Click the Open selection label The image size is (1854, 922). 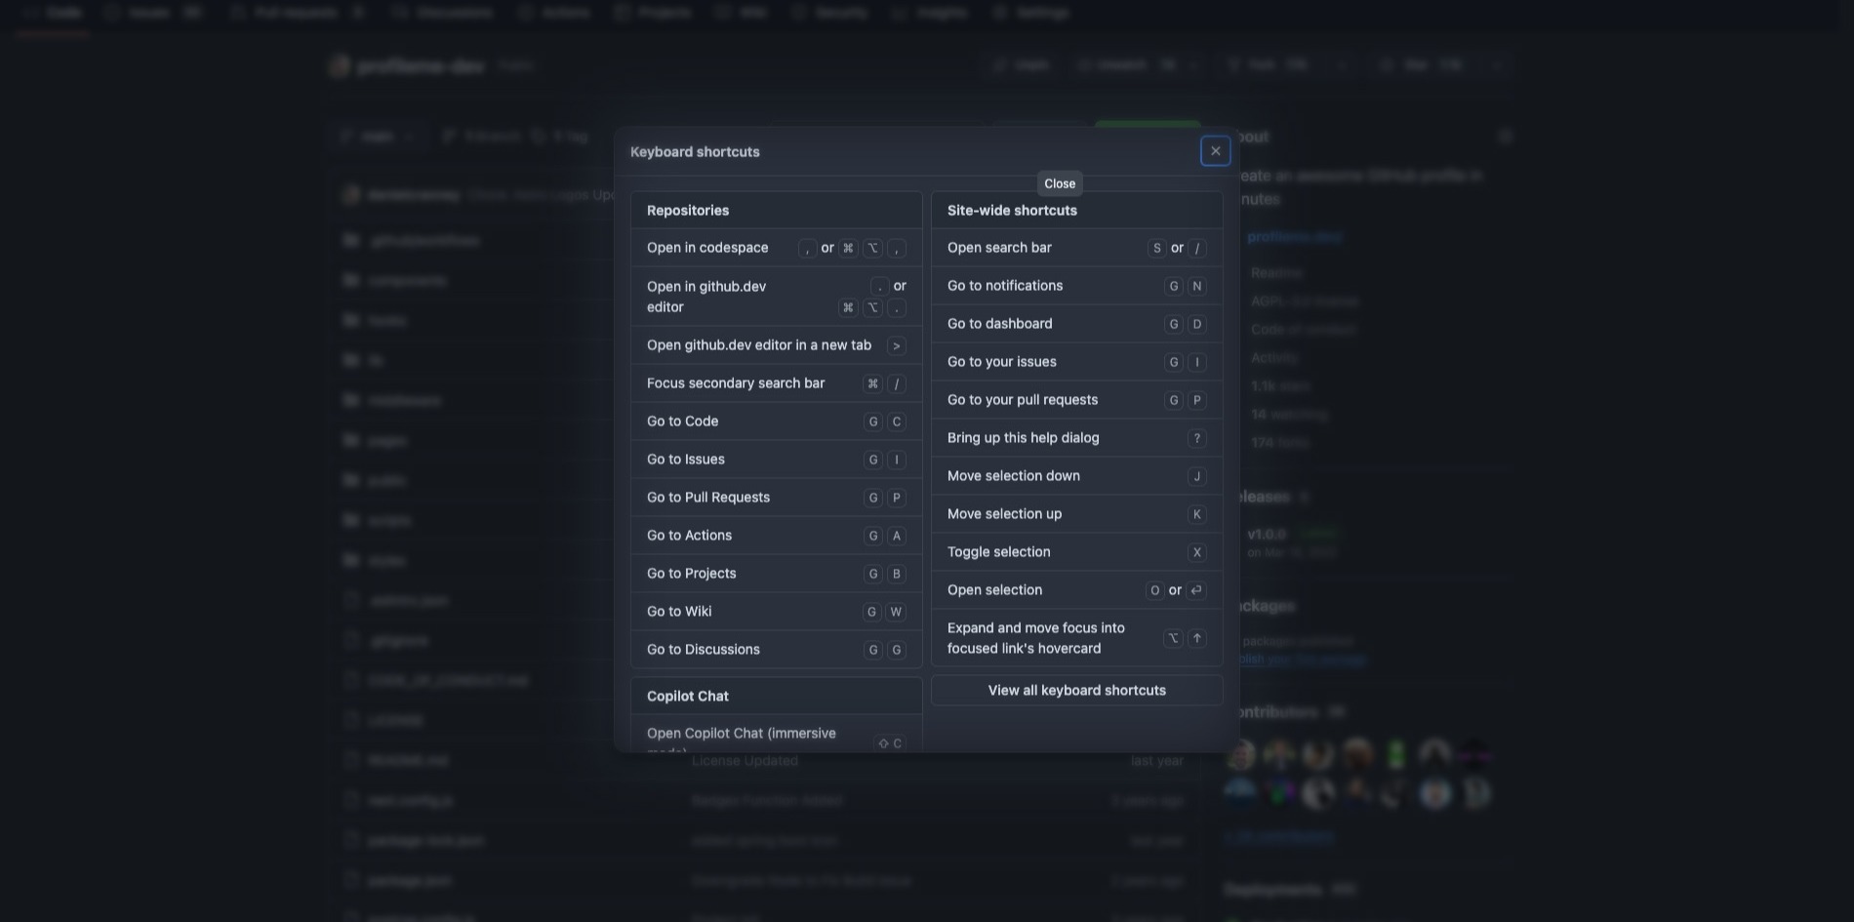(x=995, y=590)
